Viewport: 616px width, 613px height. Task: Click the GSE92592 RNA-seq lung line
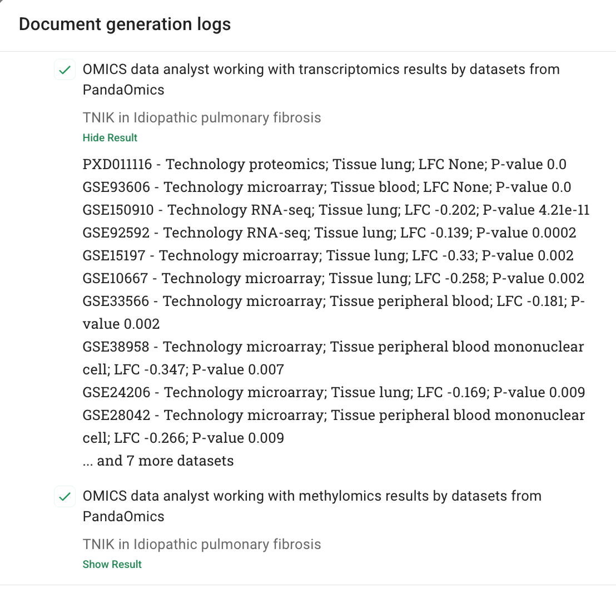click(329, 233)
